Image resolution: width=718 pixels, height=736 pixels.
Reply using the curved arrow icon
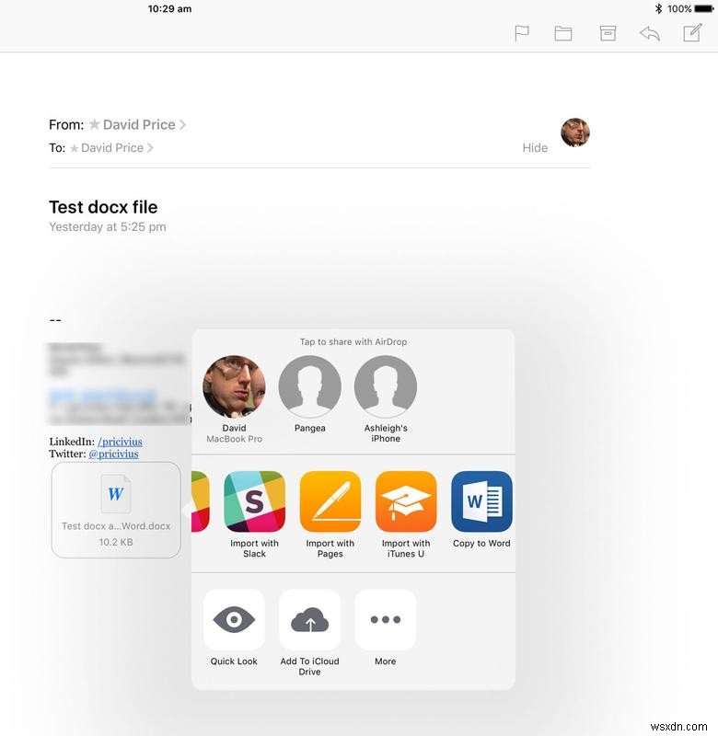point(650,33)
